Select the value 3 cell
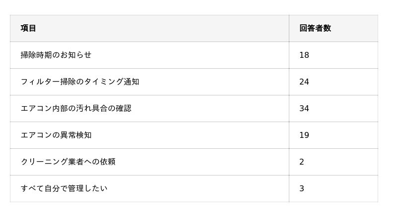Image resolution: width=397 pixels, height=217 pixels. pos(333,188)
